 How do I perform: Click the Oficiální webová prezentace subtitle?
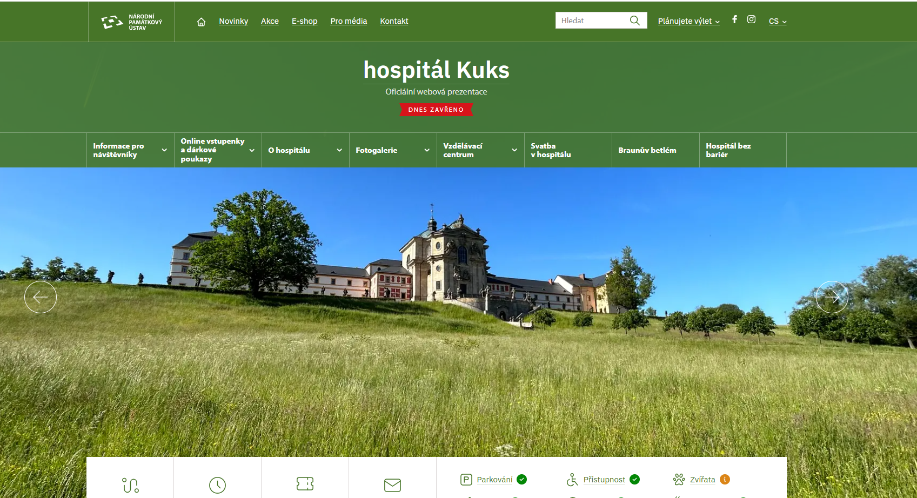click(436, 92)
